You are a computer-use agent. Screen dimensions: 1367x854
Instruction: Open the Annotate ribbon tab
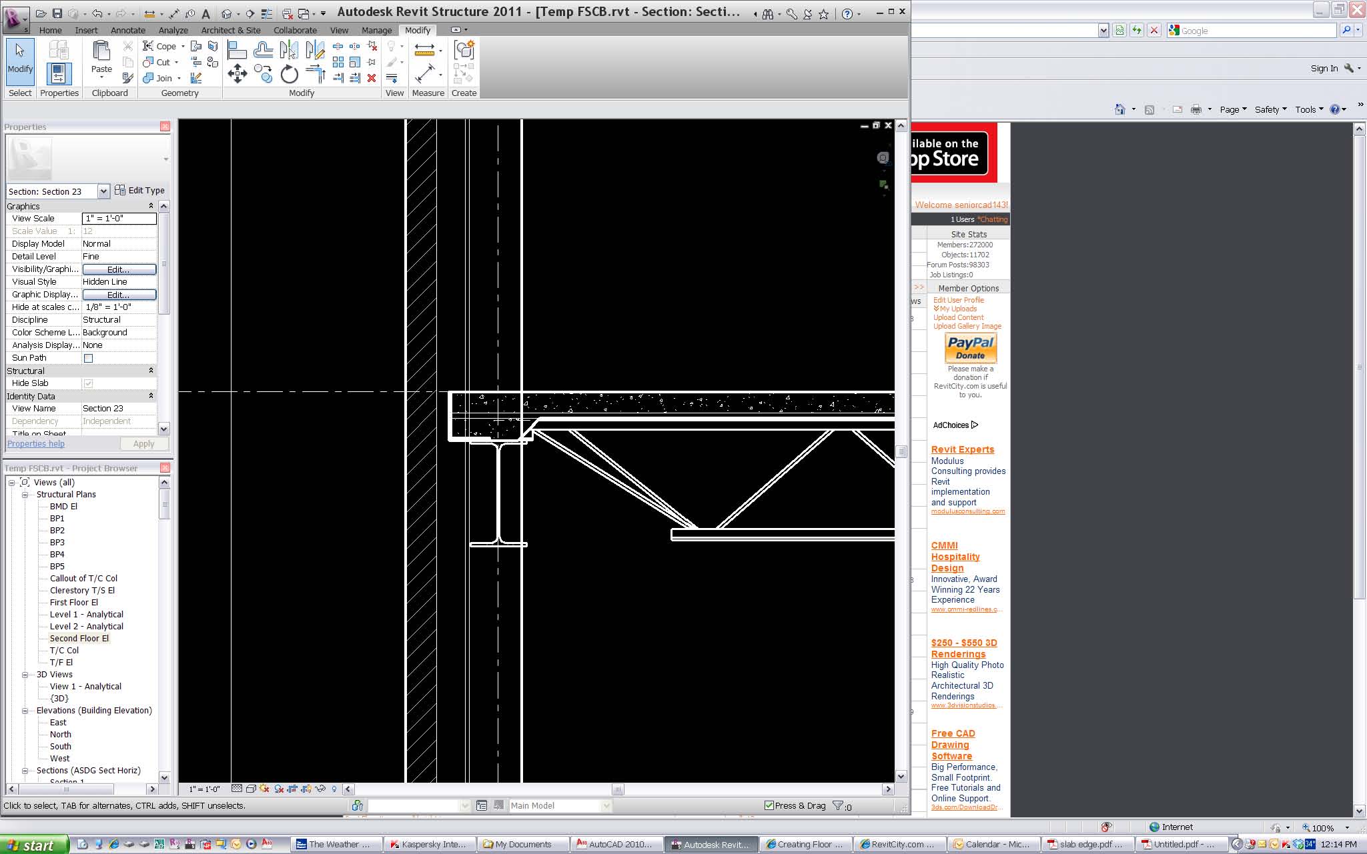point(127,30)
